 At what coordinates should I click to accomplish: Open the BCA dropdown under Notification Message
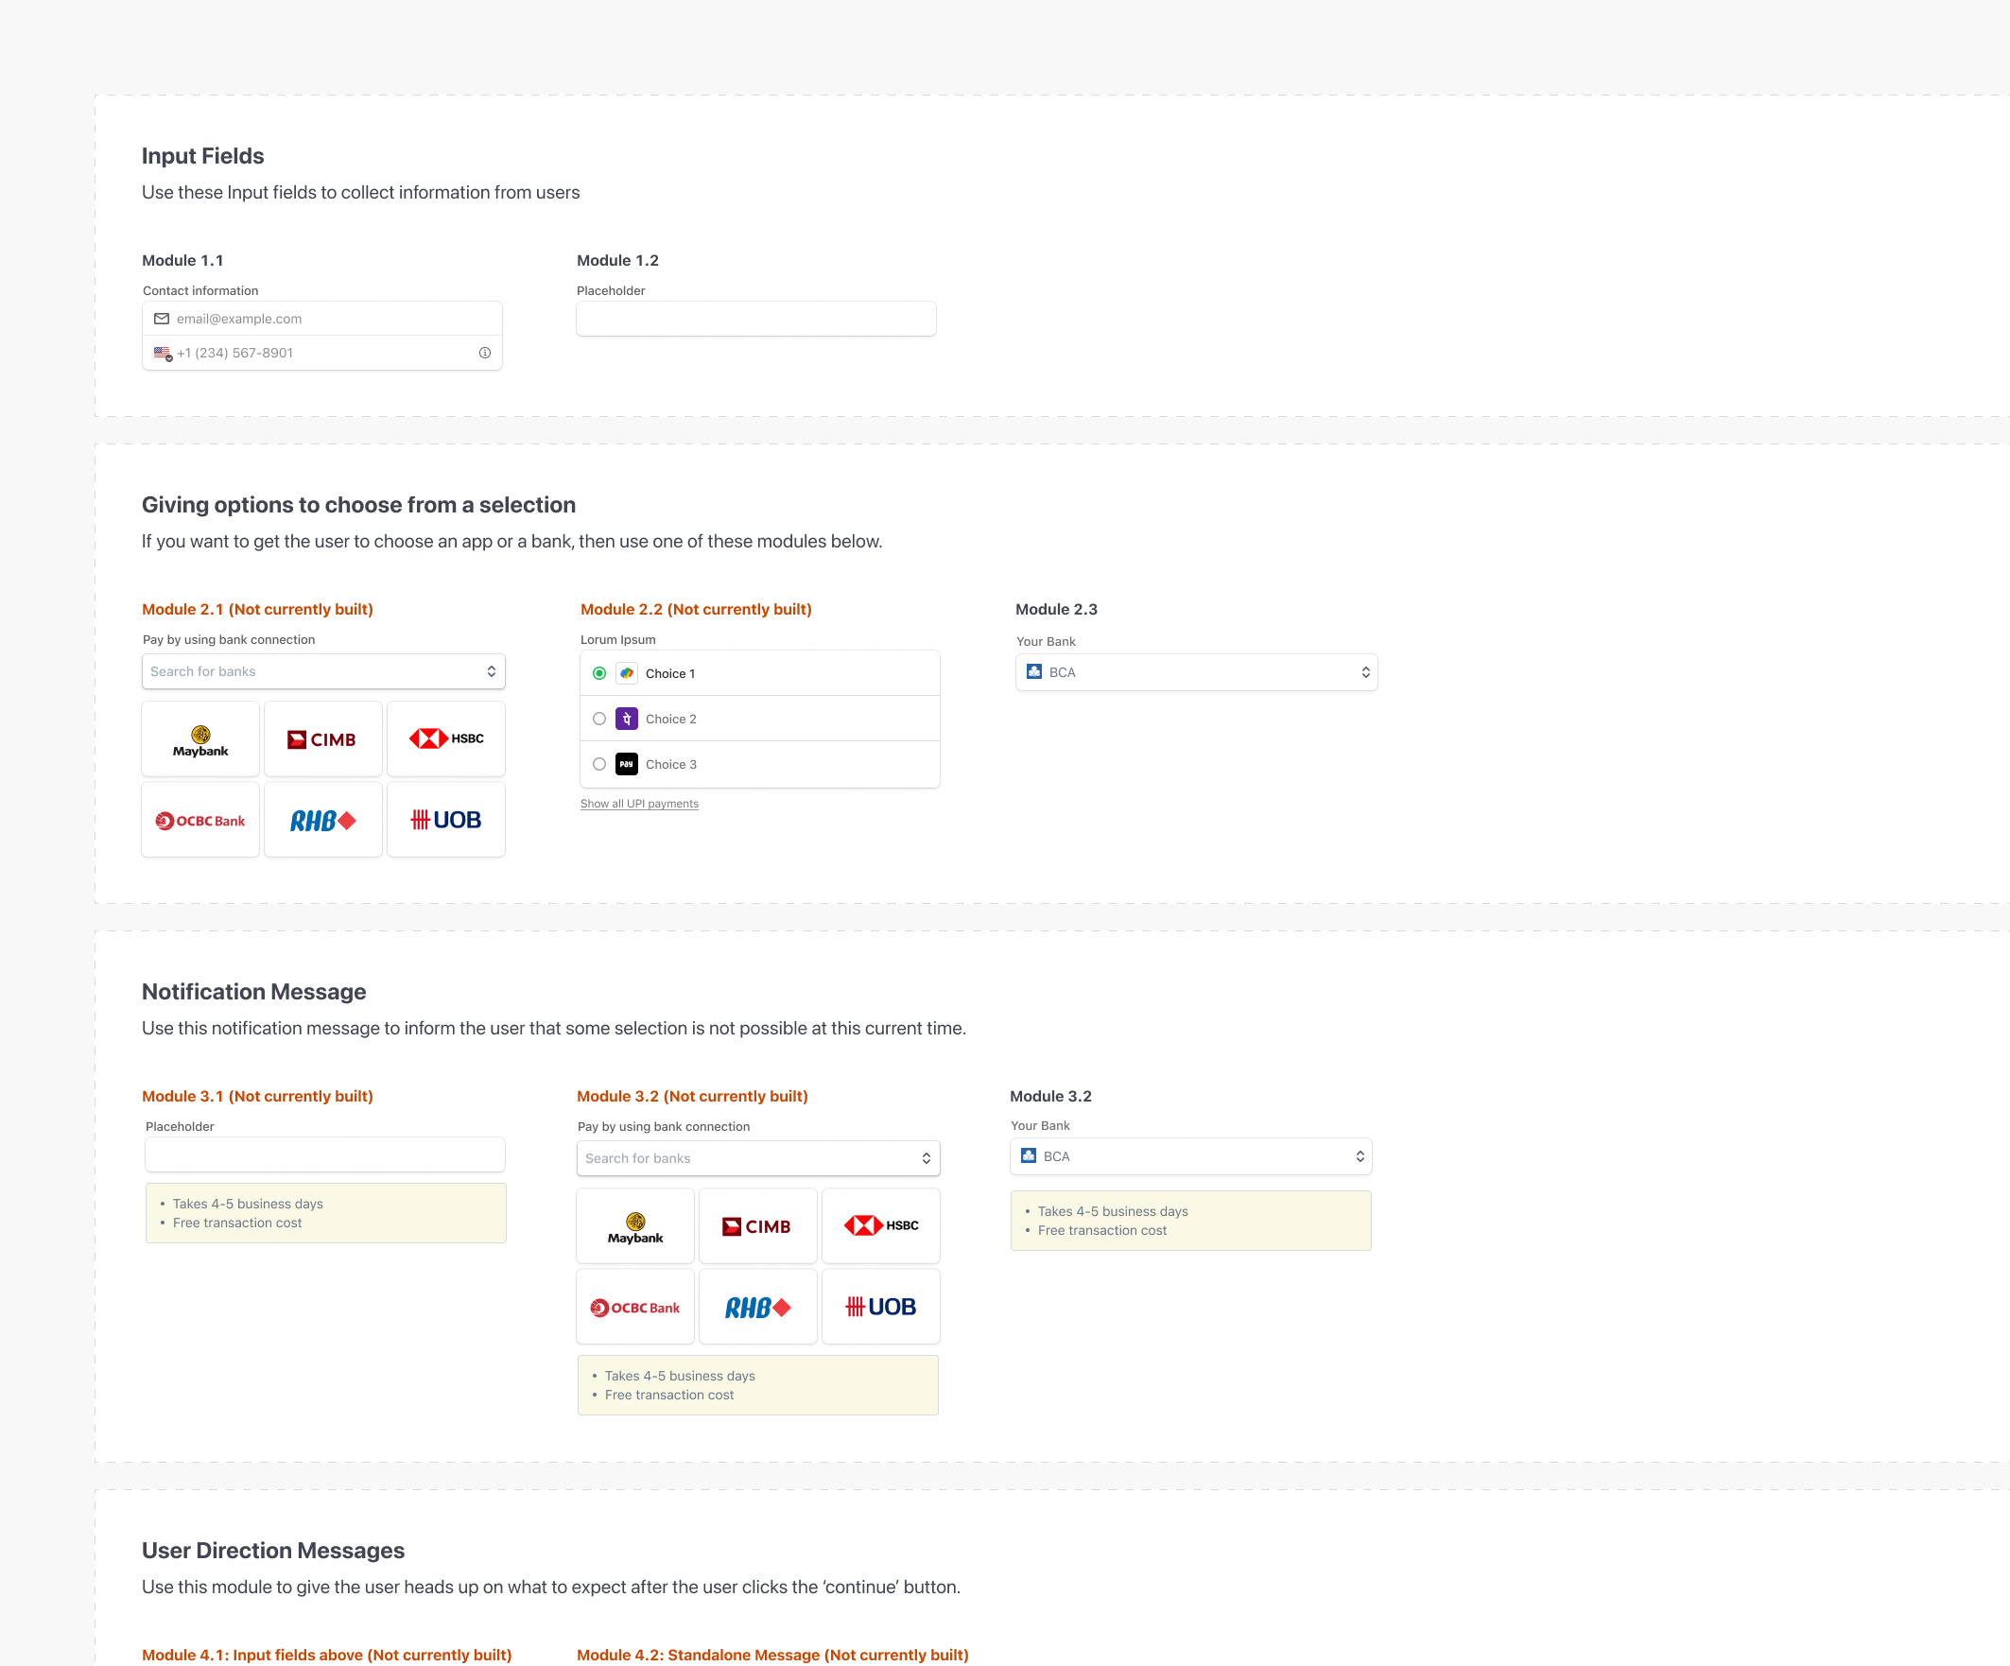point(1189,1156)
